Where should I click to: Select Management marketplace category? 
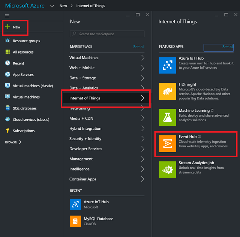pos(107,159)
